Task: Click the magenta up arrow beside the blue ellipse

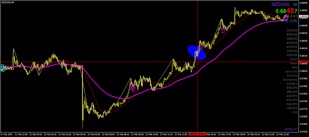Action: 201,46
